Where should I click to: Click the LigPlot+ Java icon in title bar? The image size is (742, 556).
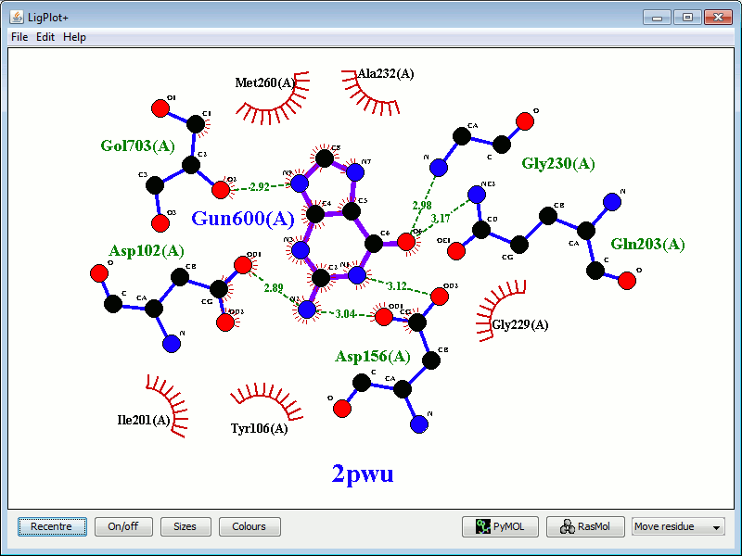17,18
